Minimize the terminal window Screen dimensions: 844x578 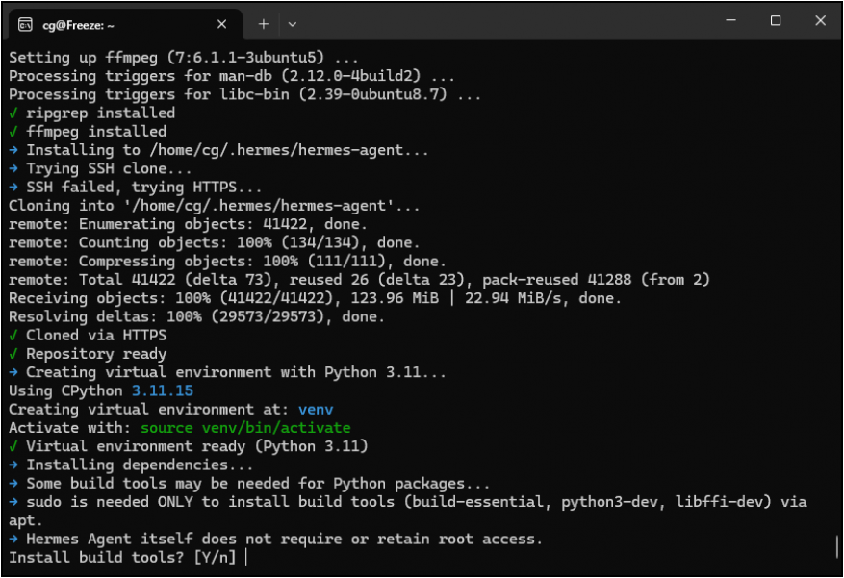[x=731, y=21]
